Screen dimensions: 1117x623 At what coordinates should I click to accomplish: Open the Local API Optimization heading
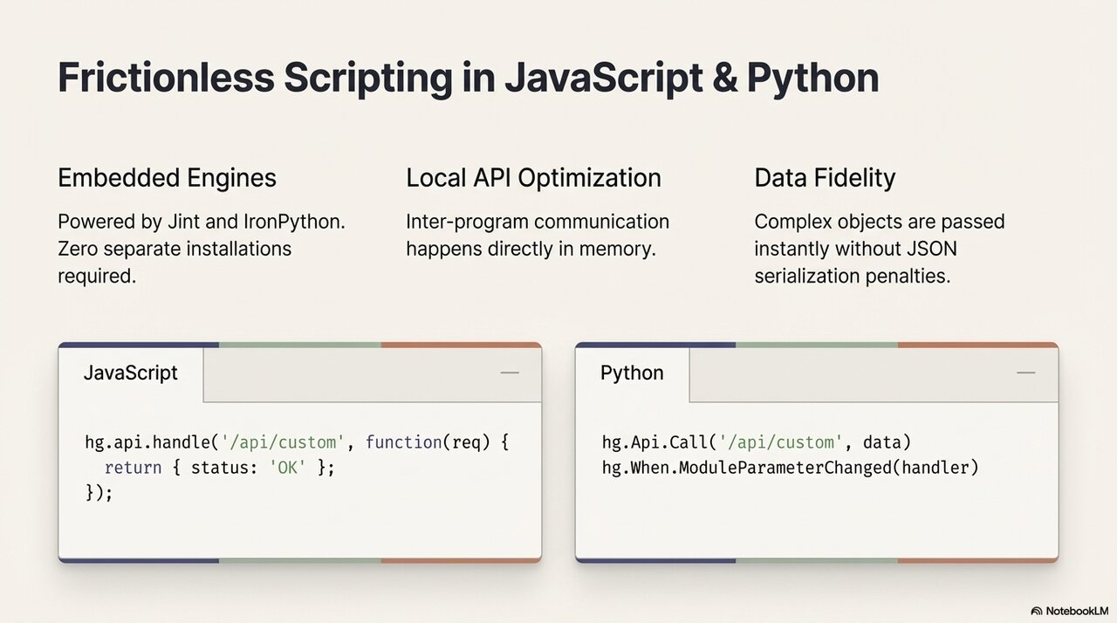click(533, 178)
